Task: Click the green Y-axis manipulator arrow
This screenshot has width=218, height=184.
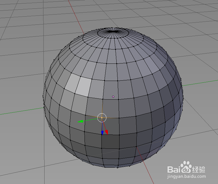Action: click(80, 121)
